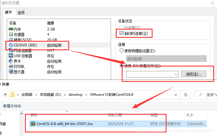Image resolution: width=217 pixels, height=136 pixels.
Task: Switch to the 硬件 tab
Action: [x=9, y=12]
